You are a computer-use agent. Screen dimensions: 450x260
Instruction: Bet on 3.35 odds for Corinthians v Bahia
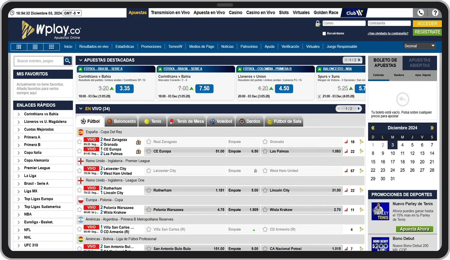(125, 89)
